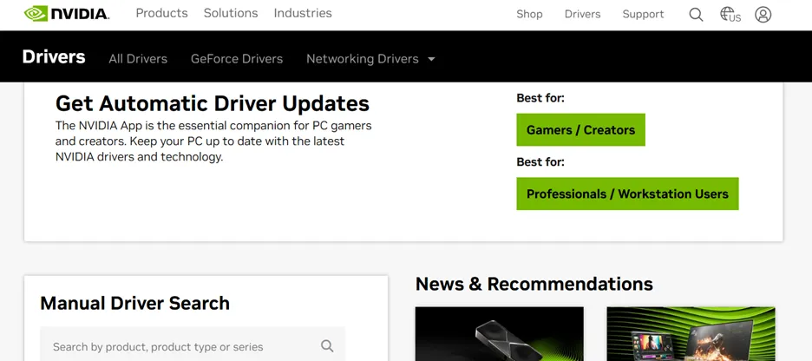Click the Get Automatic Driver Updates heading
The height and width of the screenshot is (361, 812).
point(213,103)
